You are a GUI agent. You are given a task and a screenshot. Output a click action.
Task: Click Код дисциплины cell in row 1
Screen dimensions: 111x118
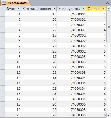coord(39,14)
